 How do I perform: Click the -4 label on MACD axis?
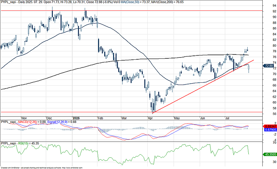click(x=275, y=140)
